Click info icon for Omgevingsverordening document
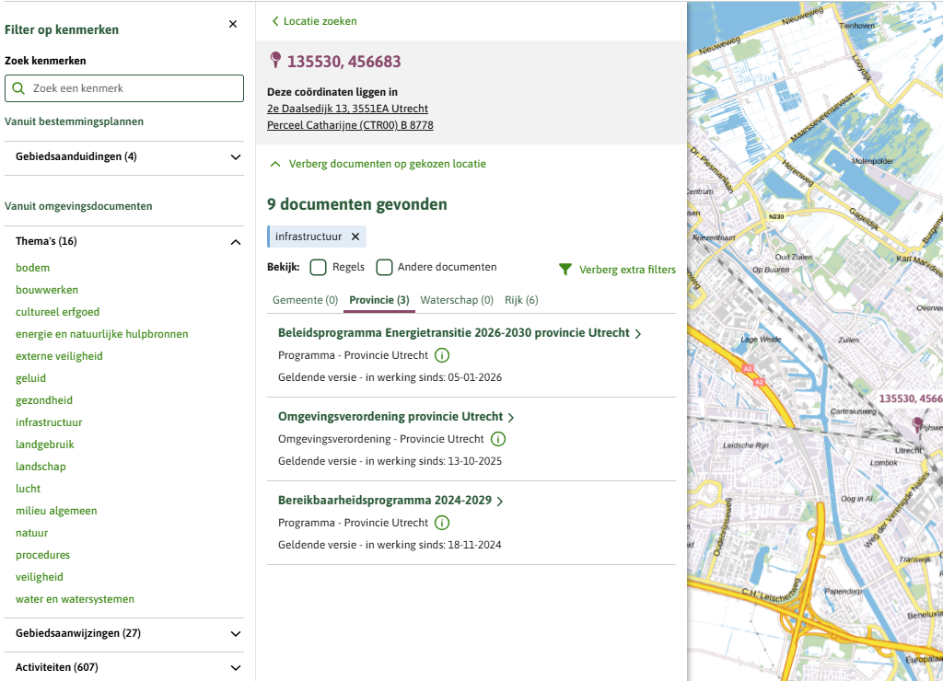This screenshot has height=681, width=943. coord(498,439)
